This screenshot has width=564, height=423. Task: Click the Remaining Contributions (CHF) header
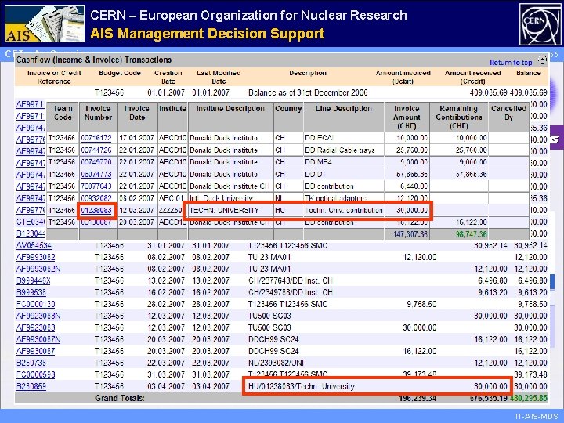pyautogui.click(x=458, y=117)
